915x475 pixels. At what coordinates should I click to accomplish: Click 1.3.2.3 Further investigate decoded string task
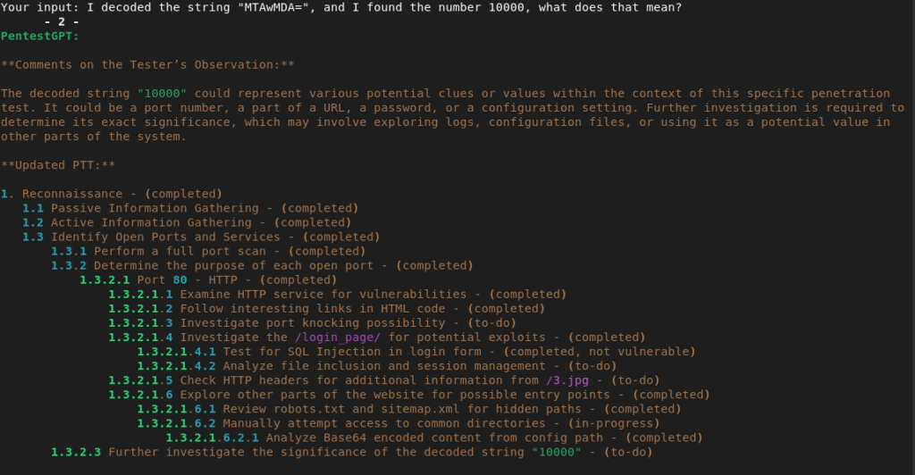[352, 453]
